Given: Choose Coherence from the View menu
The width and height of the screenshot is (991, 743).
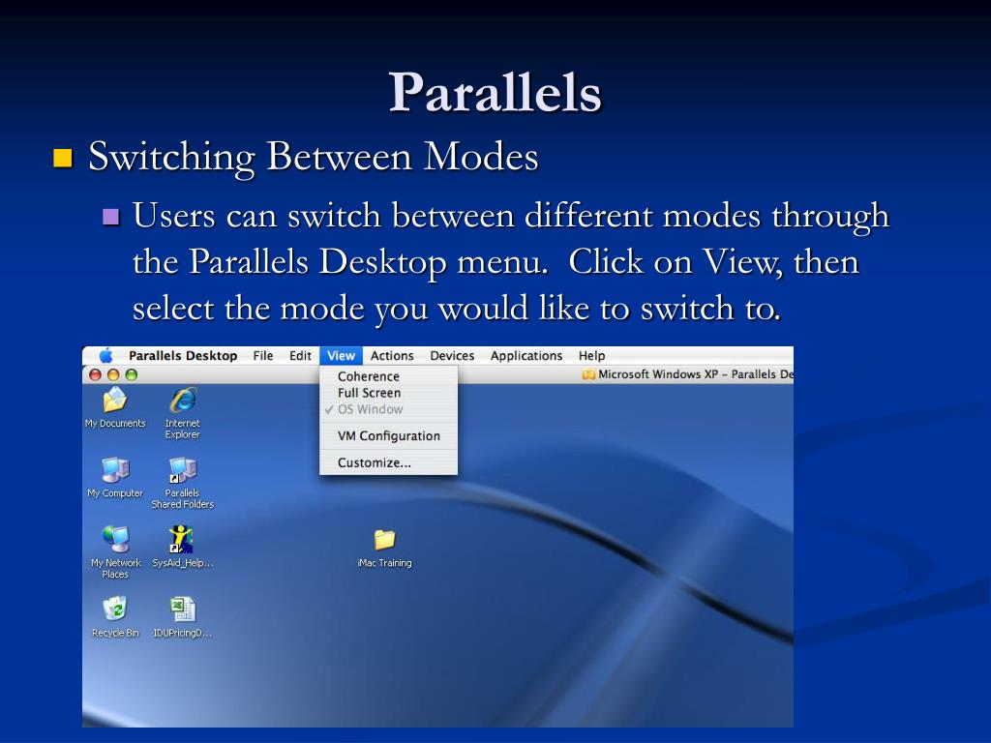Looking at the screenshot, I should click(389, 376).
